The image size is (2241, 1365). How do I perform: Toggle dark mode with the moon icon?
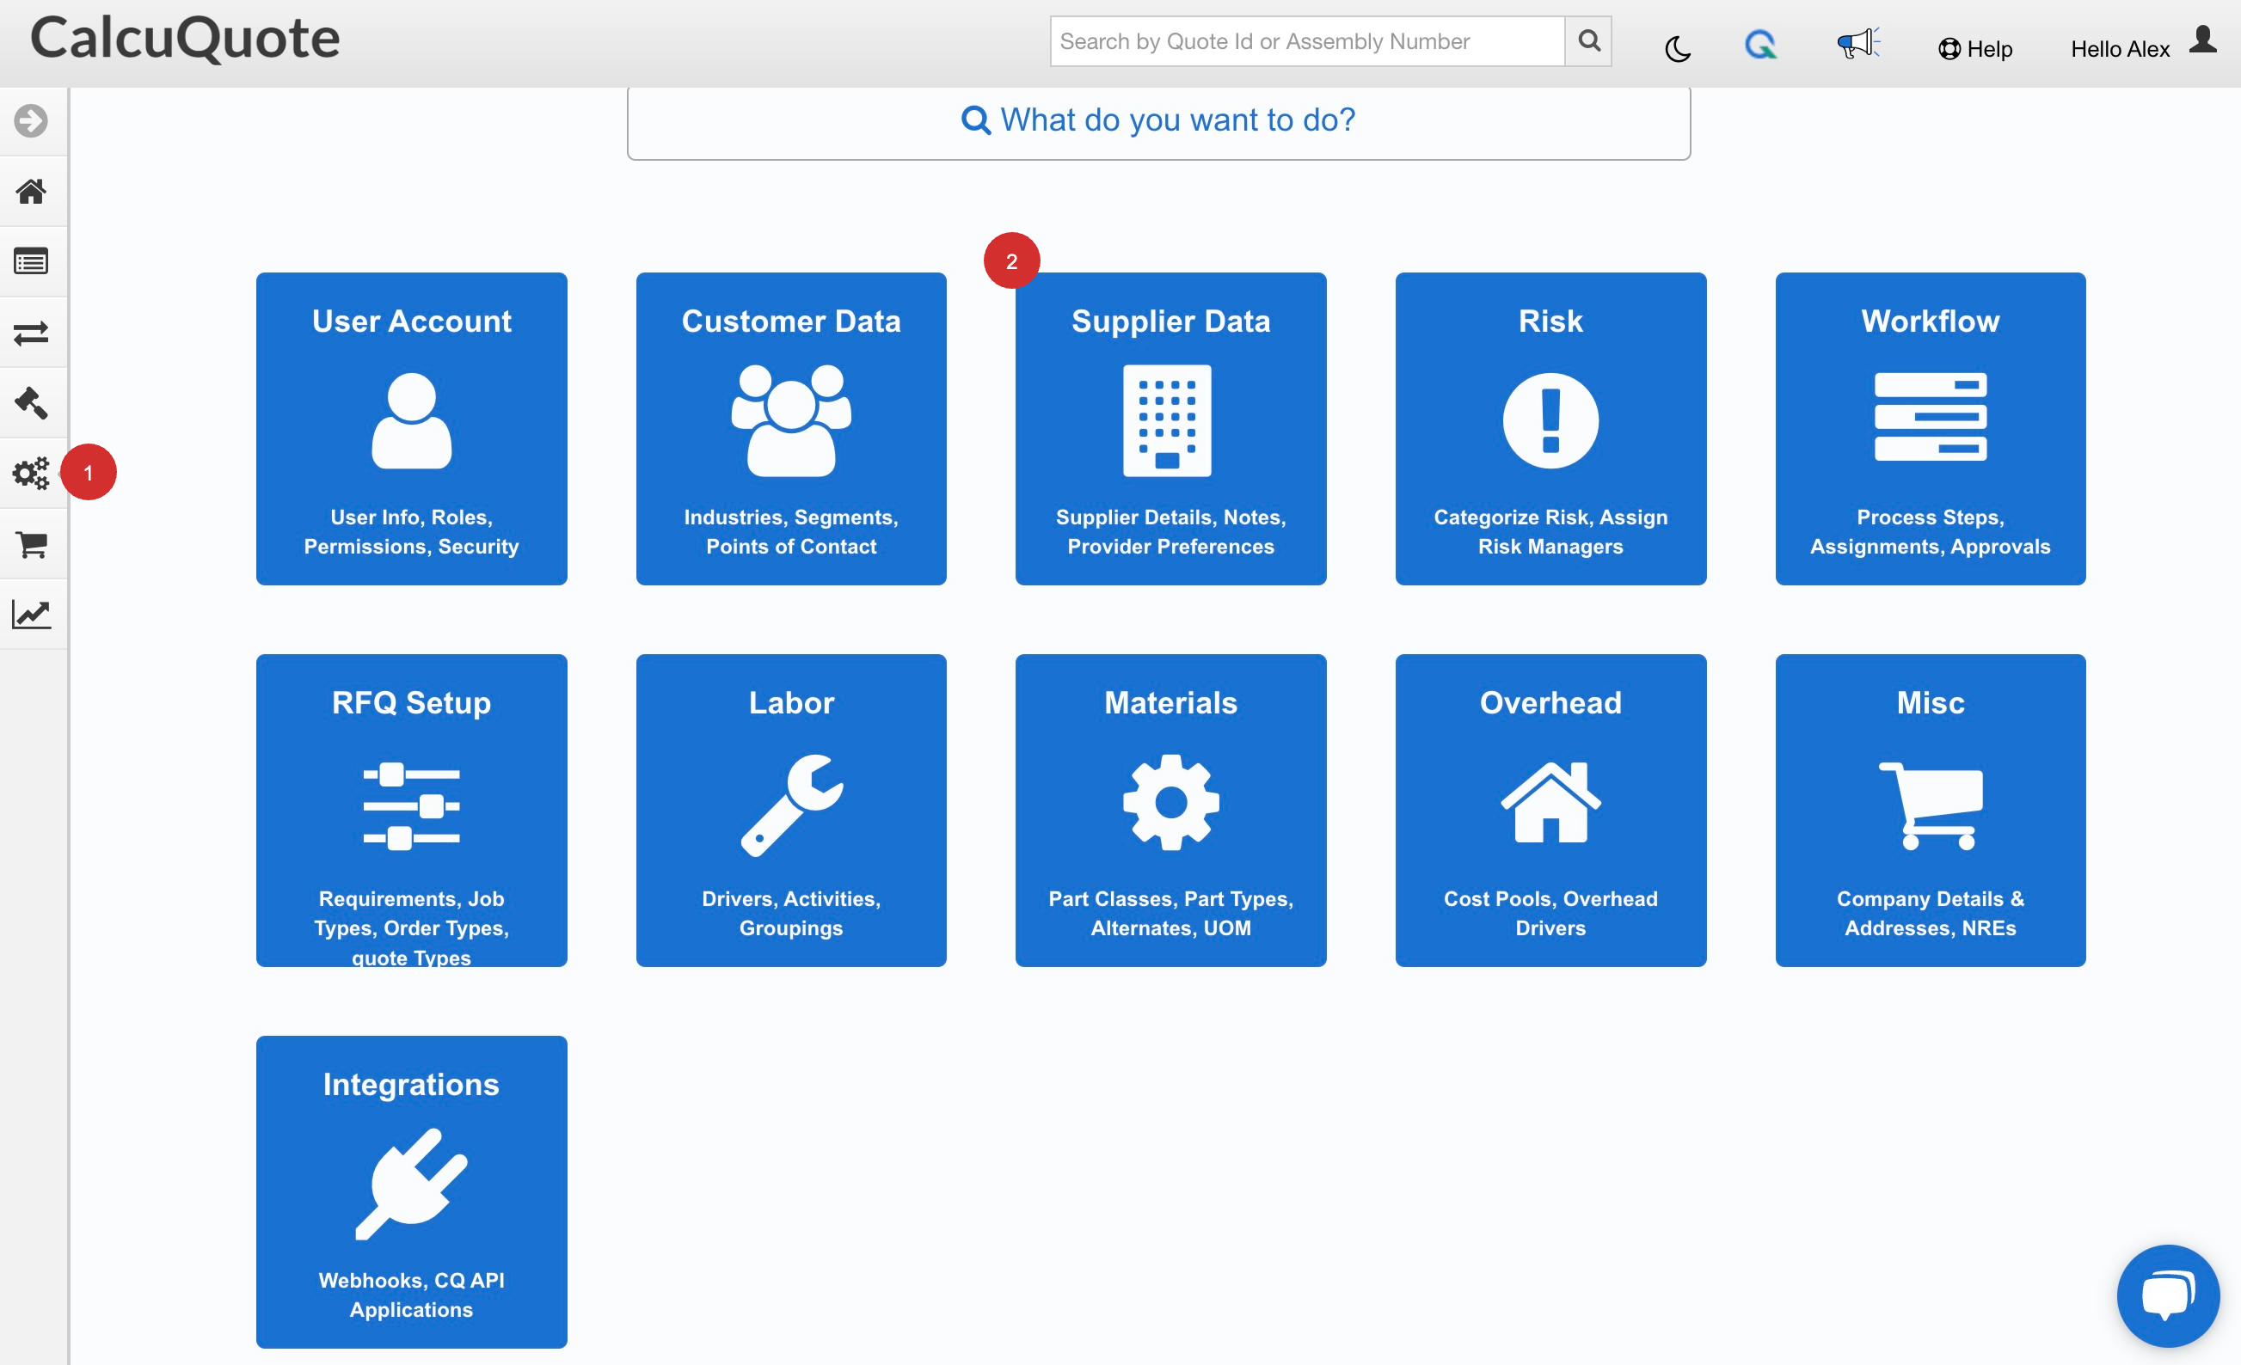click(x=1677, y=48)
